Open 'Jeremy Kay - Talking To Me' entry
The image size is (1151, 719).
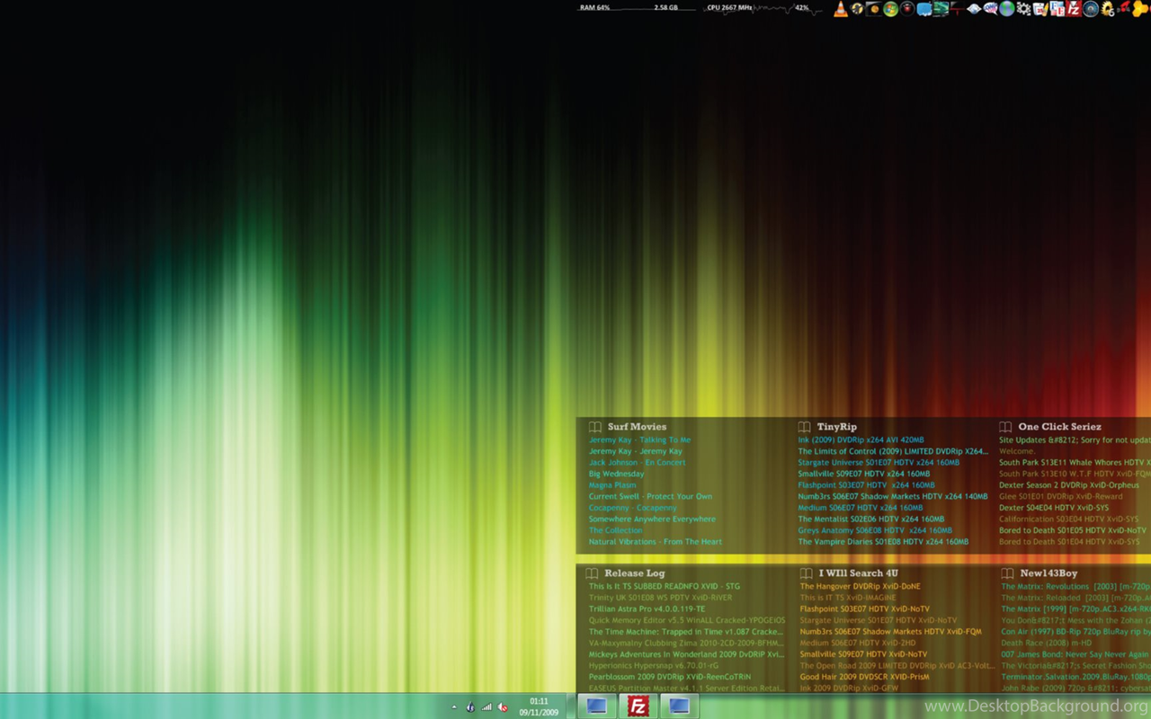(x=640, y=440)
